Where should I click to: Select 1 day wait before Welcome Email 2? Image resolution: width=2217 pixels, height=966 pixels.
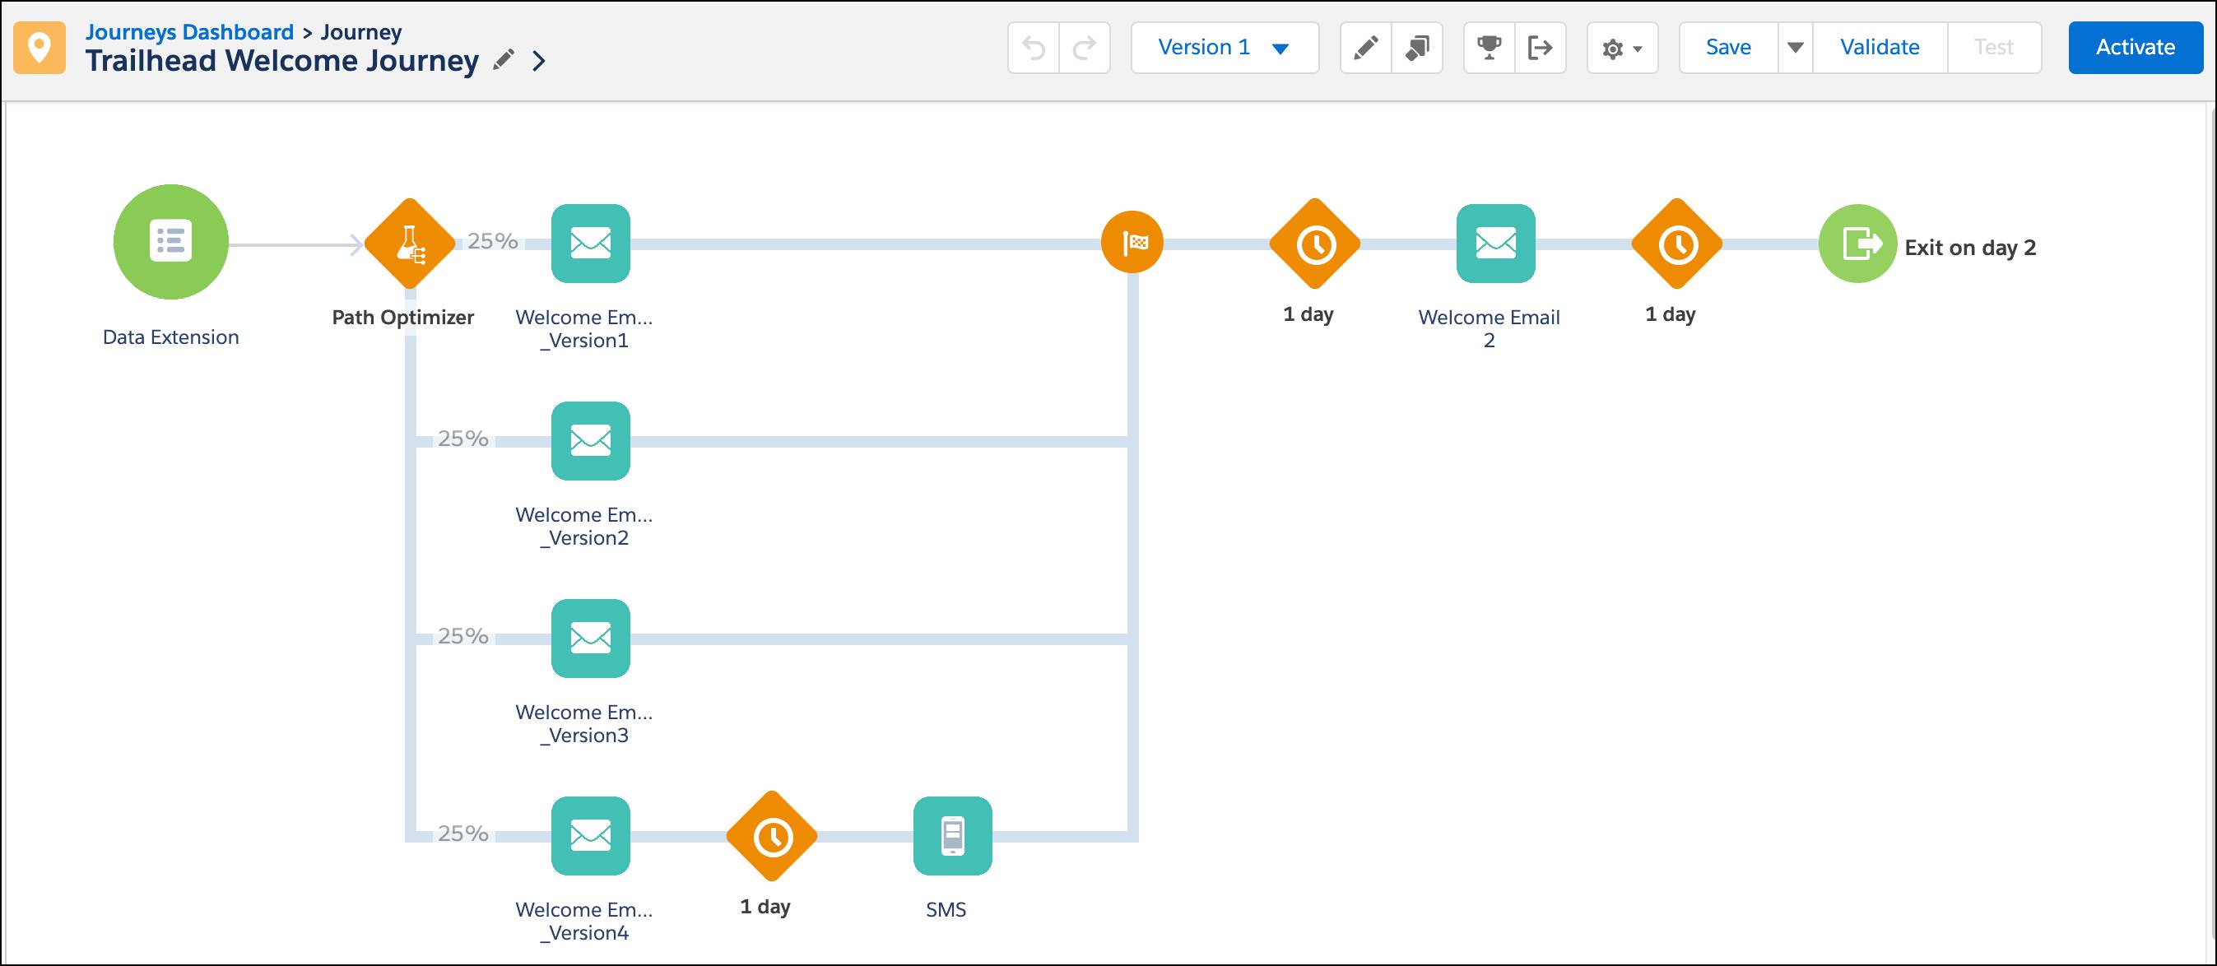coord(1315,244)
